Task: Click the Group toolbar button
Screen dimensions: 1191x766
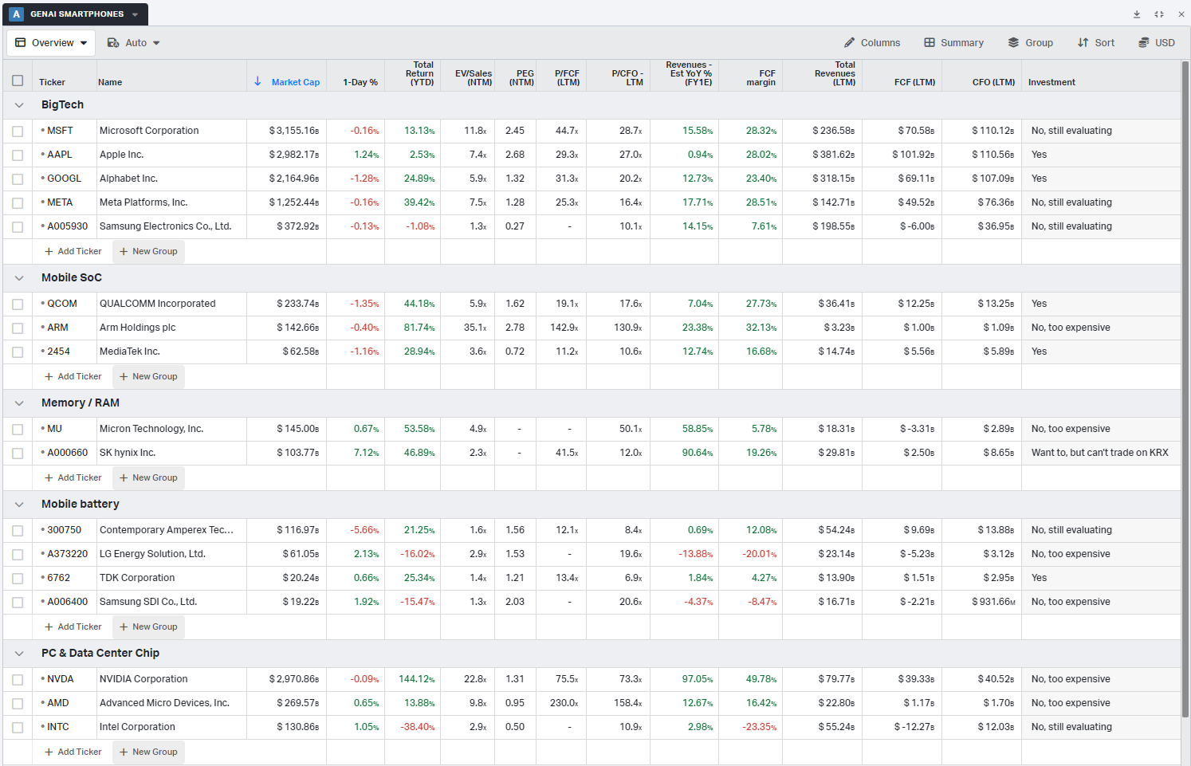Action: 1030,43
